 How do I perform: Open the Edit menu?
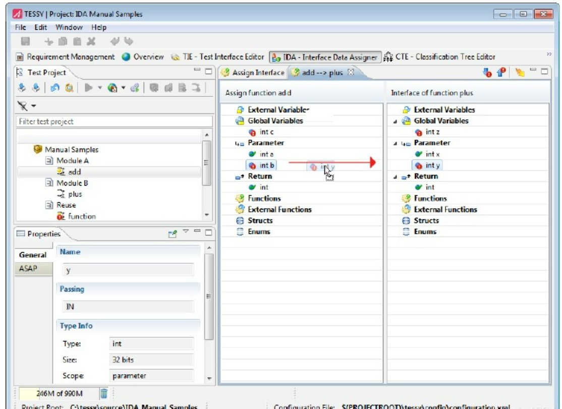[40, 27]
